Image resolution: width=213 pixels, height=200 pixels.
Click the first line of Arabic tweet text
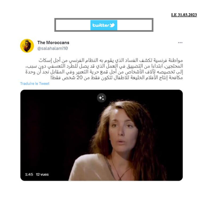coord(110,60)
